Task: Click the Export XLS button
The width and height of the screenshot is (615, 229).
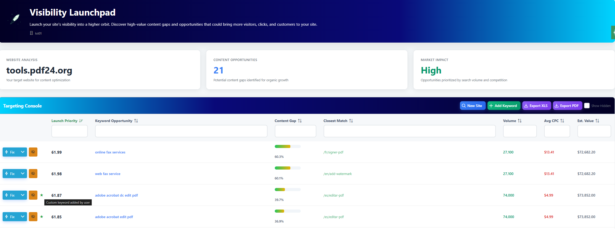Action: click(x=536, y=106)
